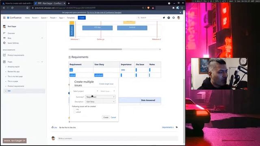Open the Description field dropdown
260x146 pixels.
100,102
